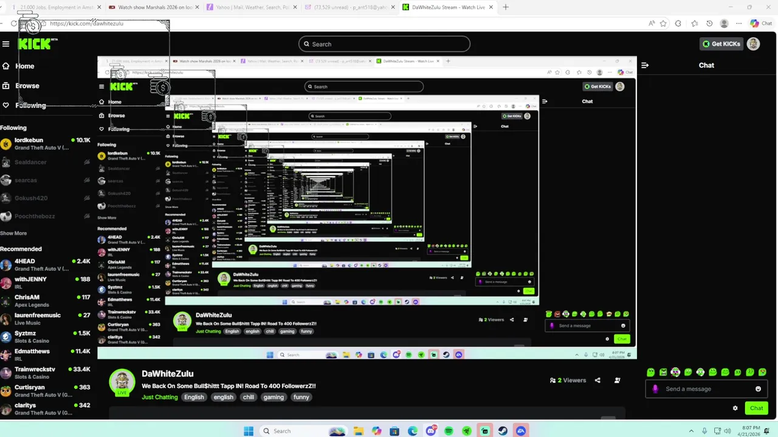Open Steam from taskbar
778x437 pixels.
click(x=503, y=431)
